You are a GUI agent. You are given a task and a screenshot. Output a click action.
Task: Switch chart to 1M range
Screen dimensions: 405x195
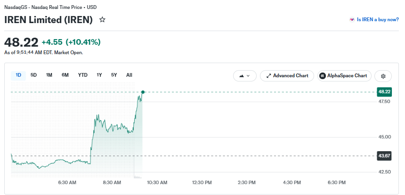(49, 75)
